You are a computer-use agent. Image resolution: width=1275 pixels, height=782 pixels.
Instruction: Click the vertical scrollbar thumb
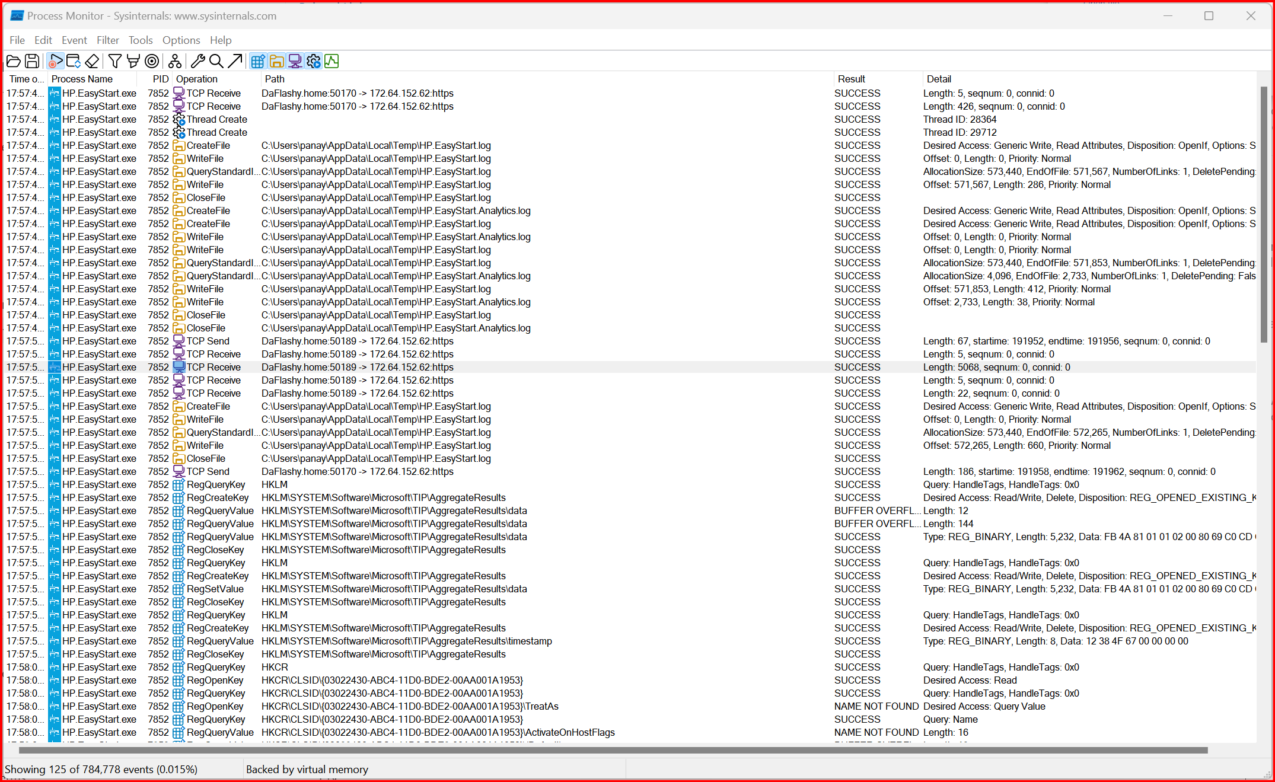1263,213
